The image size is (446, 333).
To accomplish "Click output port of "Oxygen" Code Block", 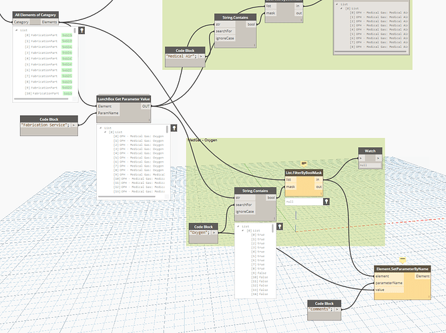I will pyautogui.click(x=214, y=232).
